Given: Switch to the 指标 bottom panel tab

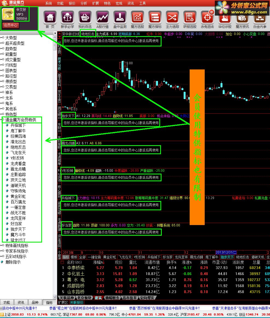Looking at the screenshot, I should [x=49, y=303].
